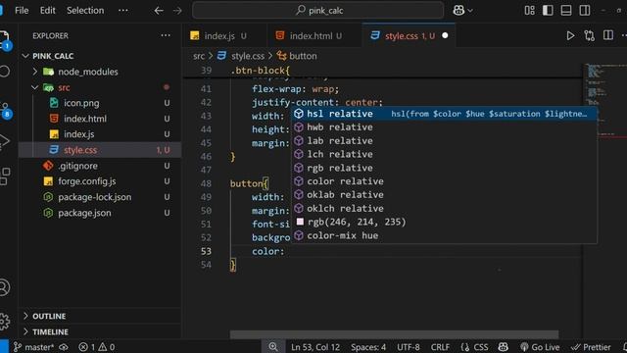Image resolution: width=627 pixels, height=353 pixels.
Task: Open the Source Control view icon
Action: pos(5,111)
